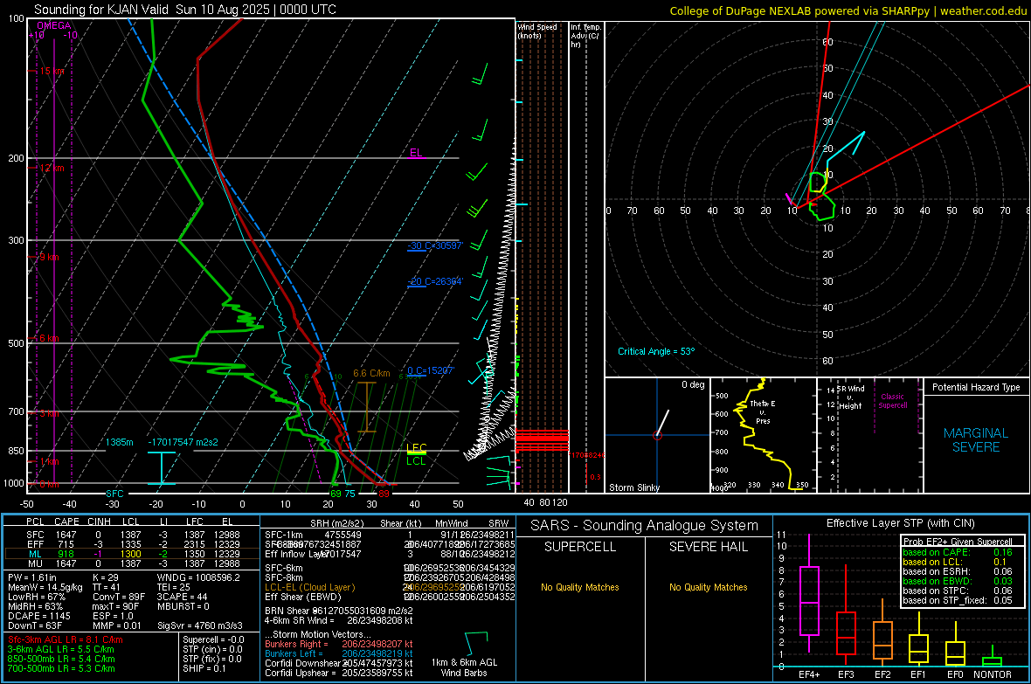
Task: Click the College of DuPage NEXLAB credit text
Action: coord(848,10)
